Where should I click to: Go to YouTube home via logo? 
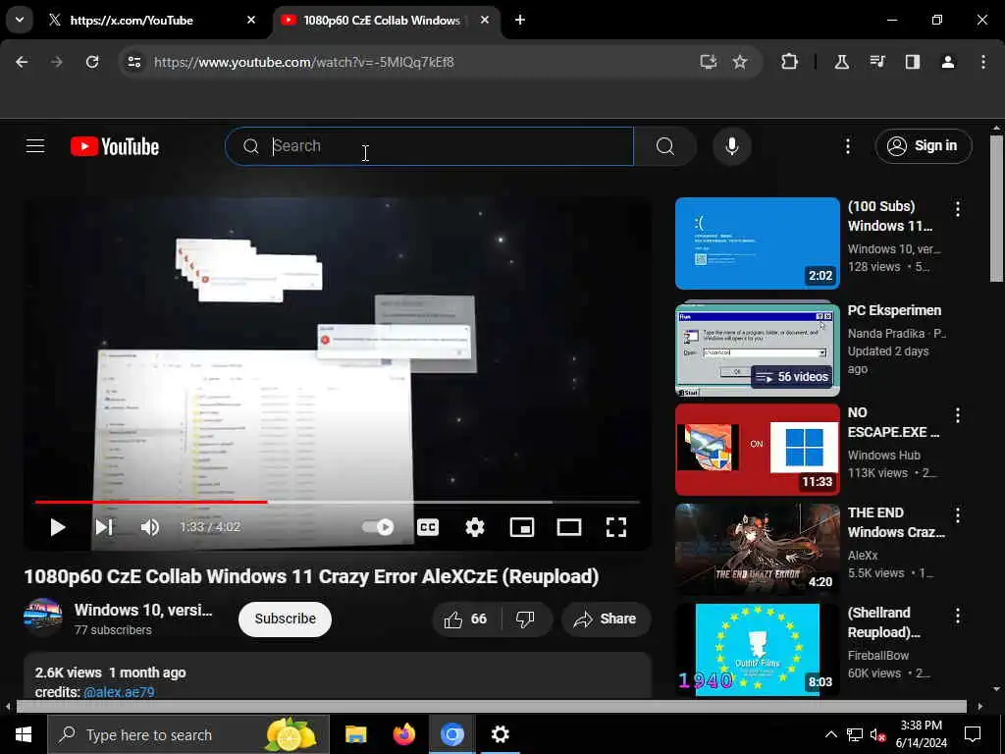(x=115, y=146)
